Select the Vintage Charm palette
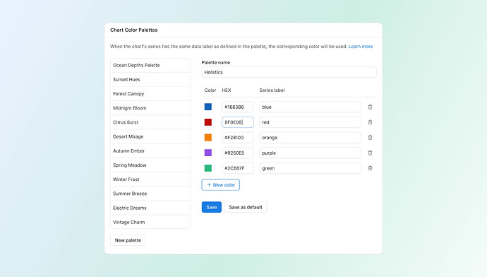The height and width of the screenshot is (277, 487). [x=150, y=223]
